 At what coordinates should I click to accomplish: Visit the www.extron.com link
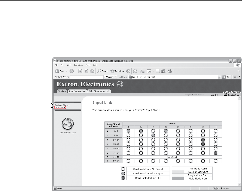68,133
